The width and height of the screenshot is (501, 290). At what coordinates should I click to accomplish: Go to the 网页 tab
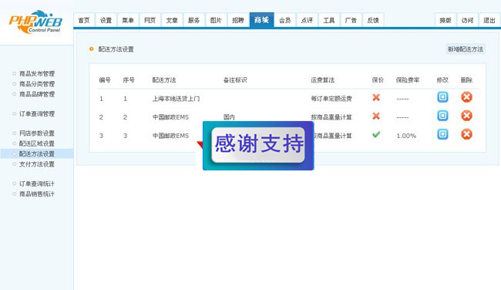click(150, 20)
